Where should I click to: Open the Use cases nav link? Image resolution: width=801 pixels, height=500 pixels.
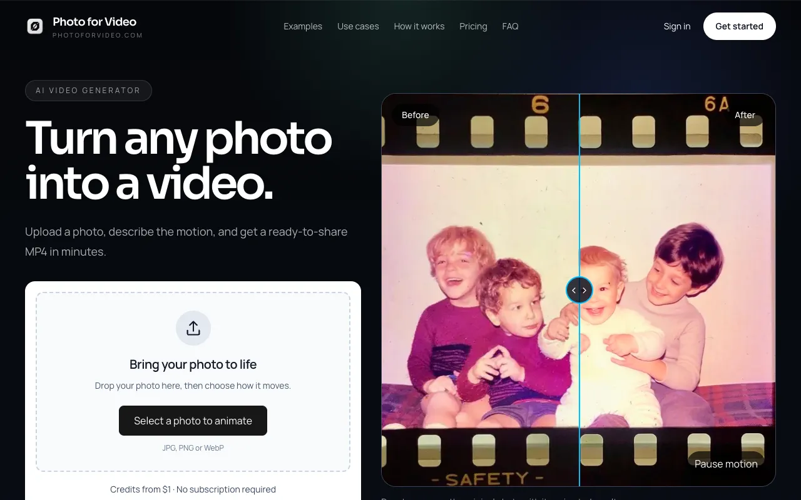pyautogui.click(x=358, y=26)
